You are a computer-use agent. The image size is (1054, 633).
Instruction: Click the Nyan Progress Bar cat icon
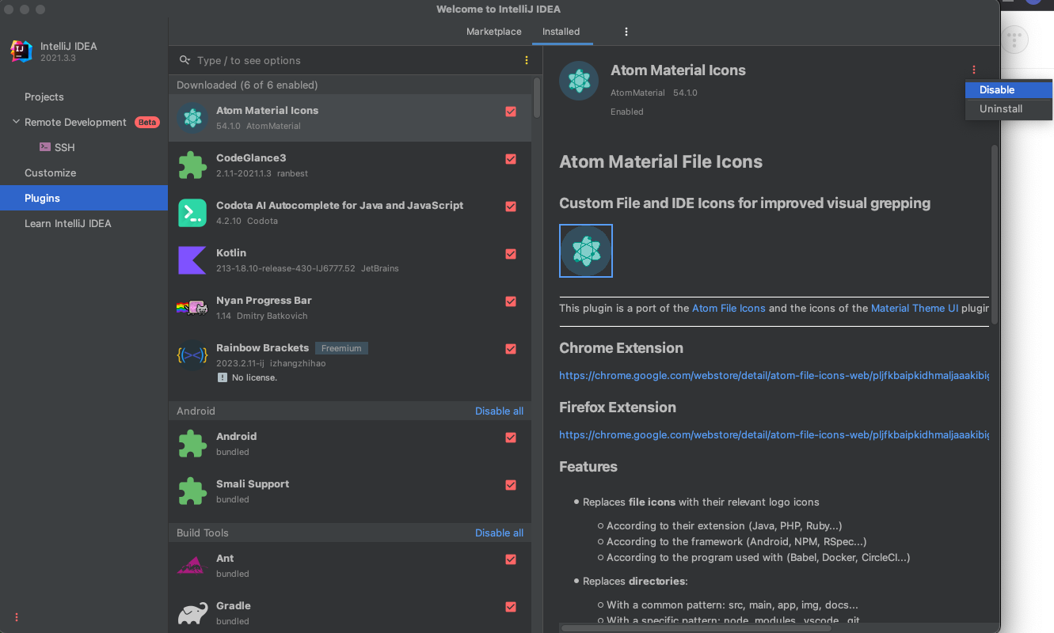tap(192, 308)
